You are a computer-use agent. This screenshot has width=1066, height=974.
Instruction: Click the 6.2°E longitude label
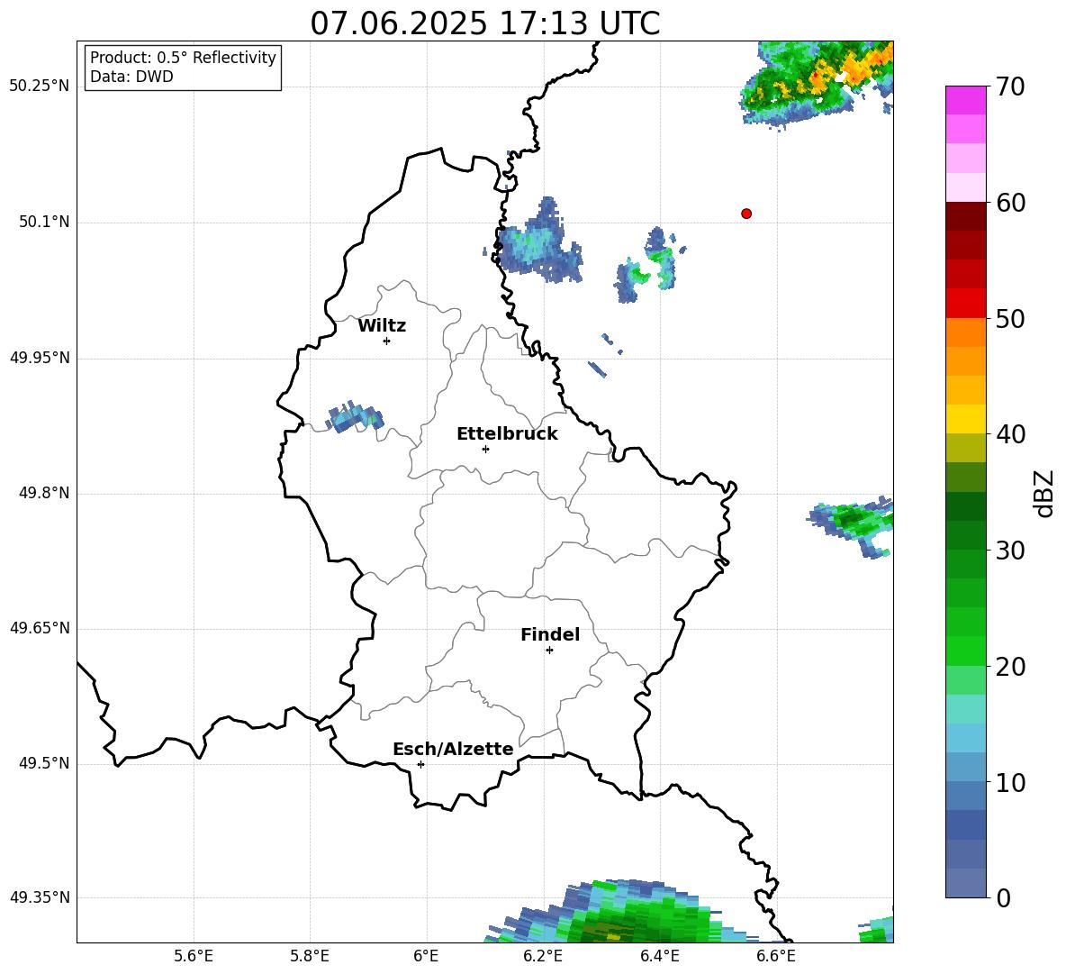tap(543, 956)
